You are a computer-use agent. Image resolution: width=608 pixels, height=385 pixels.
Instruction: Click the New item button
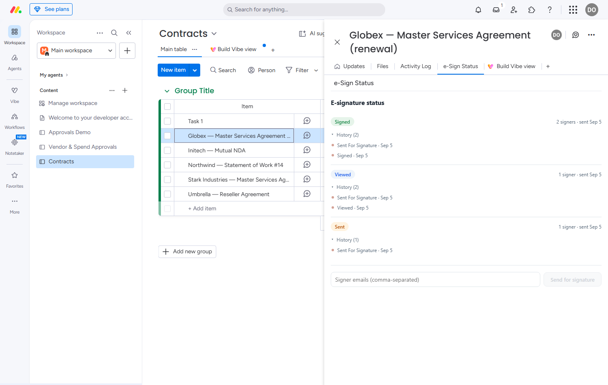click(173, 70)
